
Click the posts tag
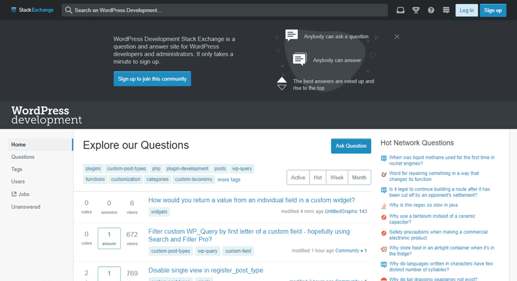pyautogui.click(x=220, y=169)
